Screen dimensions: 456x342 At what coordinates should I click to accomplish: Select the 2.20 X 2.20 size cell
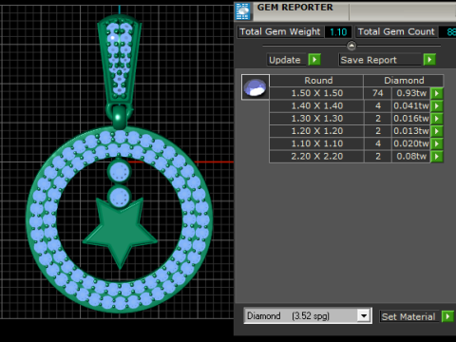click(316, 157)
